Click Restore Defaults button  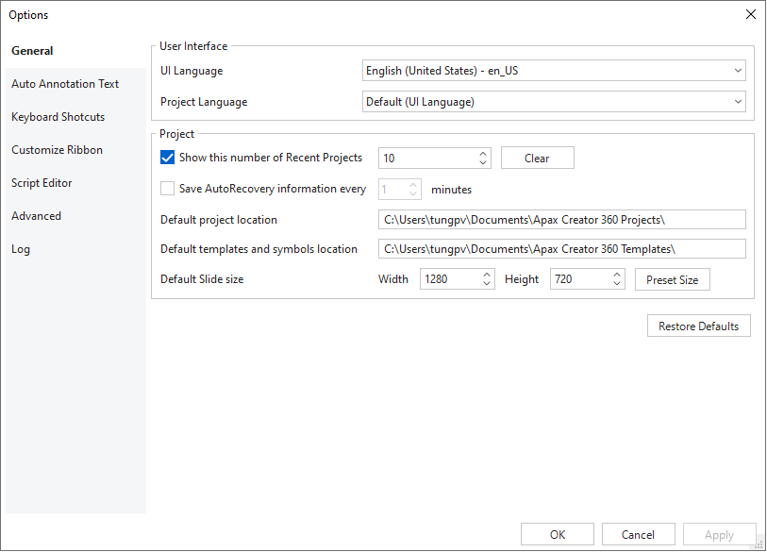point(698,326)
